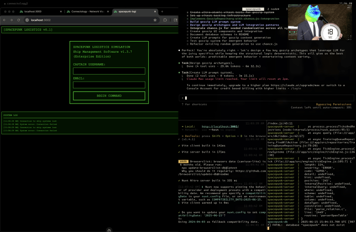Image resolution: width=356 pixels, height=232 pixels.
Task: Click the BEGIN COMMAND button
Action: [109, 96]
